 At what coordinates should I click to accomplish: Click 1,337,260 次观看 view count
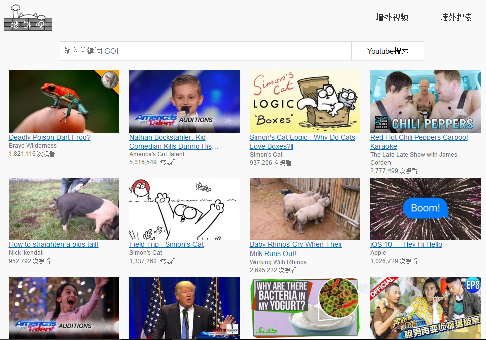[152, 261]
